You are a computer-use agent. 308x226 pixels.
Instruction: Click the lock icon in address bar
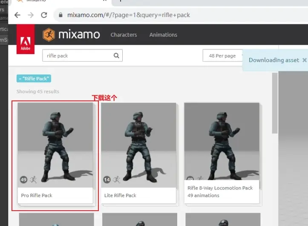[x=60, y=15]
